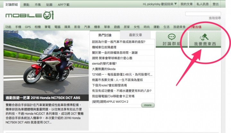Viewport: 231px width, 133px height.
Task: Select 機車 in the category bar
Action: [x=97, y=27]
